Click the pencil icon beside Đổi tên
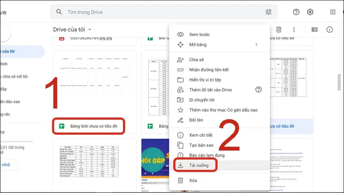Image resolution: width=344 pixels, height=193 pixels. click(180, 120)
